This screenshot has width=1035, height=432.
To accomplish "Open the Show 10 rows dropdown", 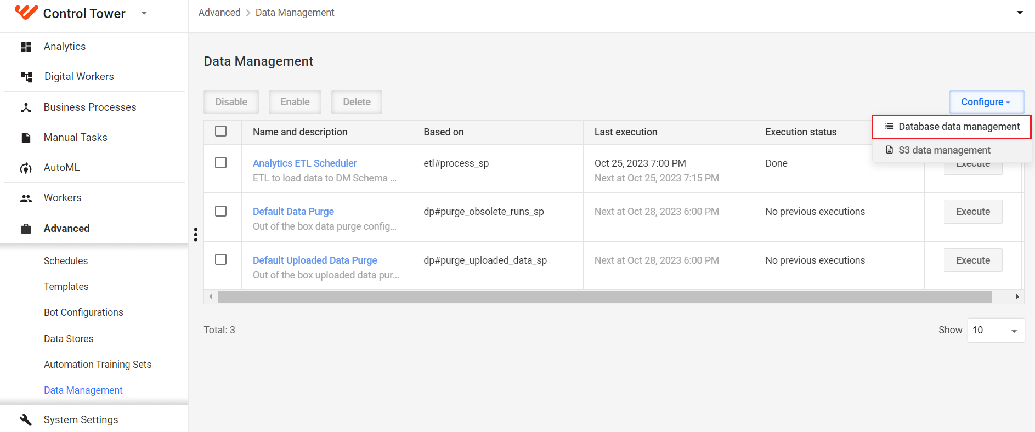I will [x=996, y=331].
